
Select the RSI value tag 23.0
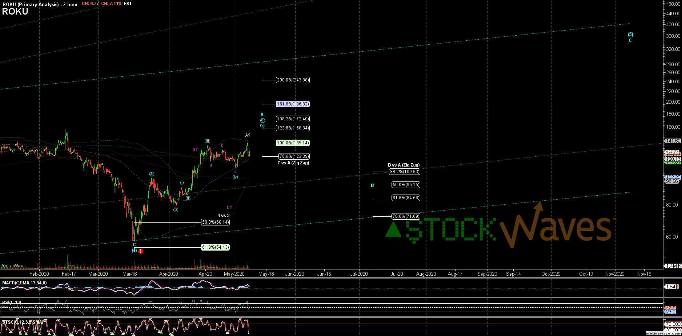[x=670, y=312]
